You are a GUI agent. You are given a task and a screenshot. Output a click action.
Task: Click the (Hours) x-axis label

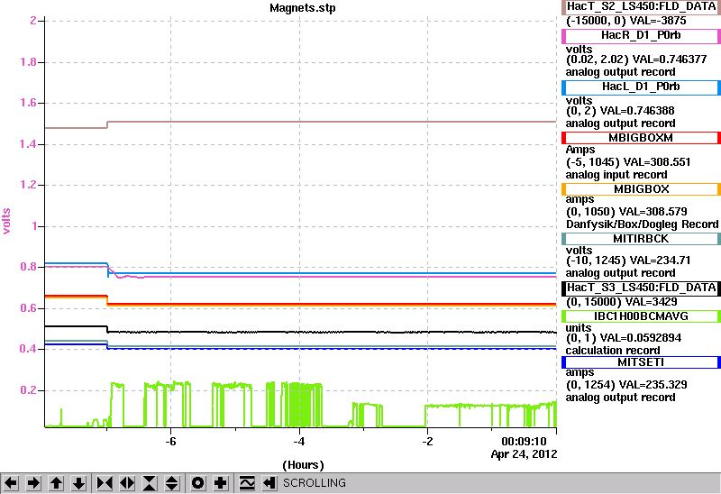(303, 465)
